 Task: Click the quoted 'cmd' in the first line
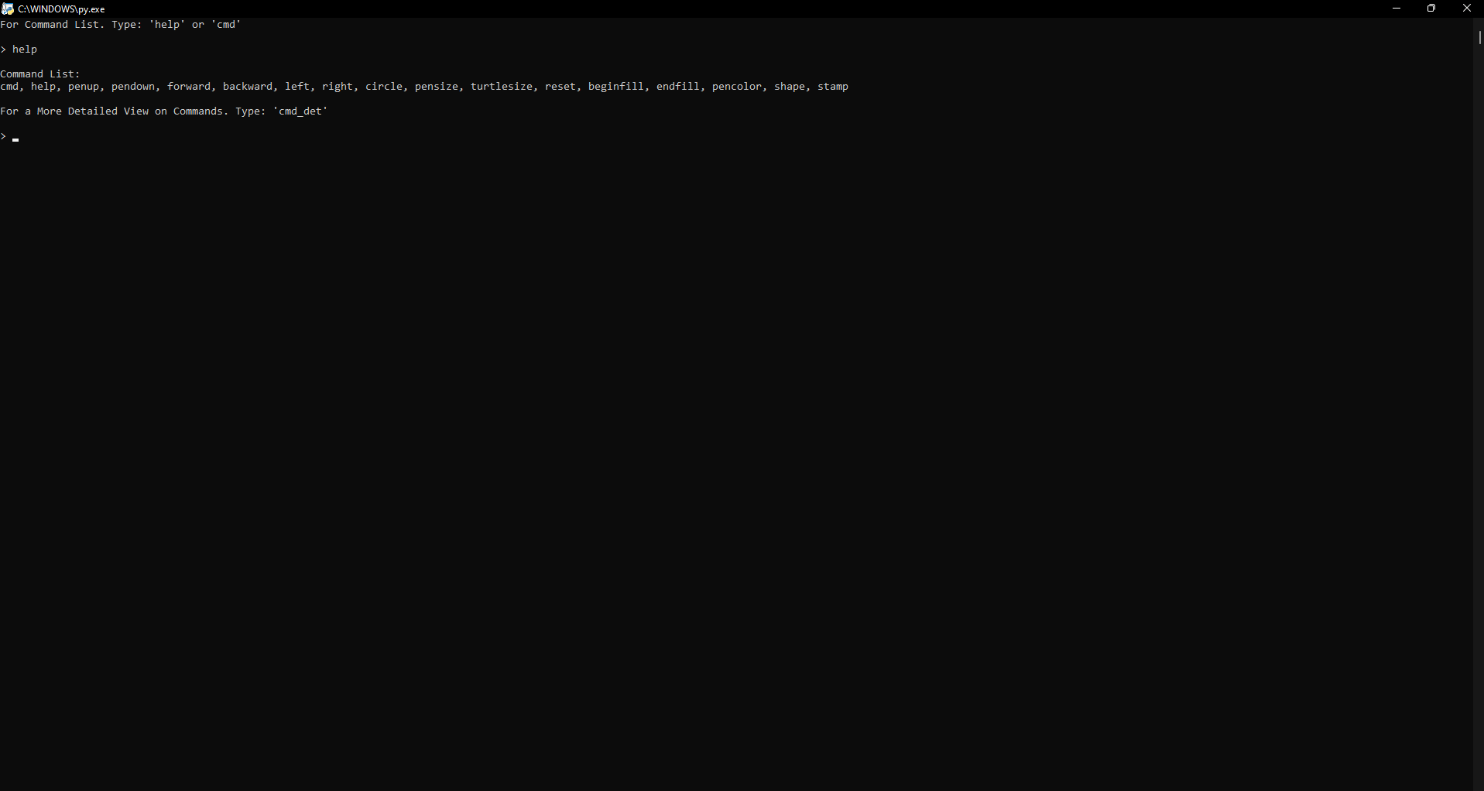[226, 25]
